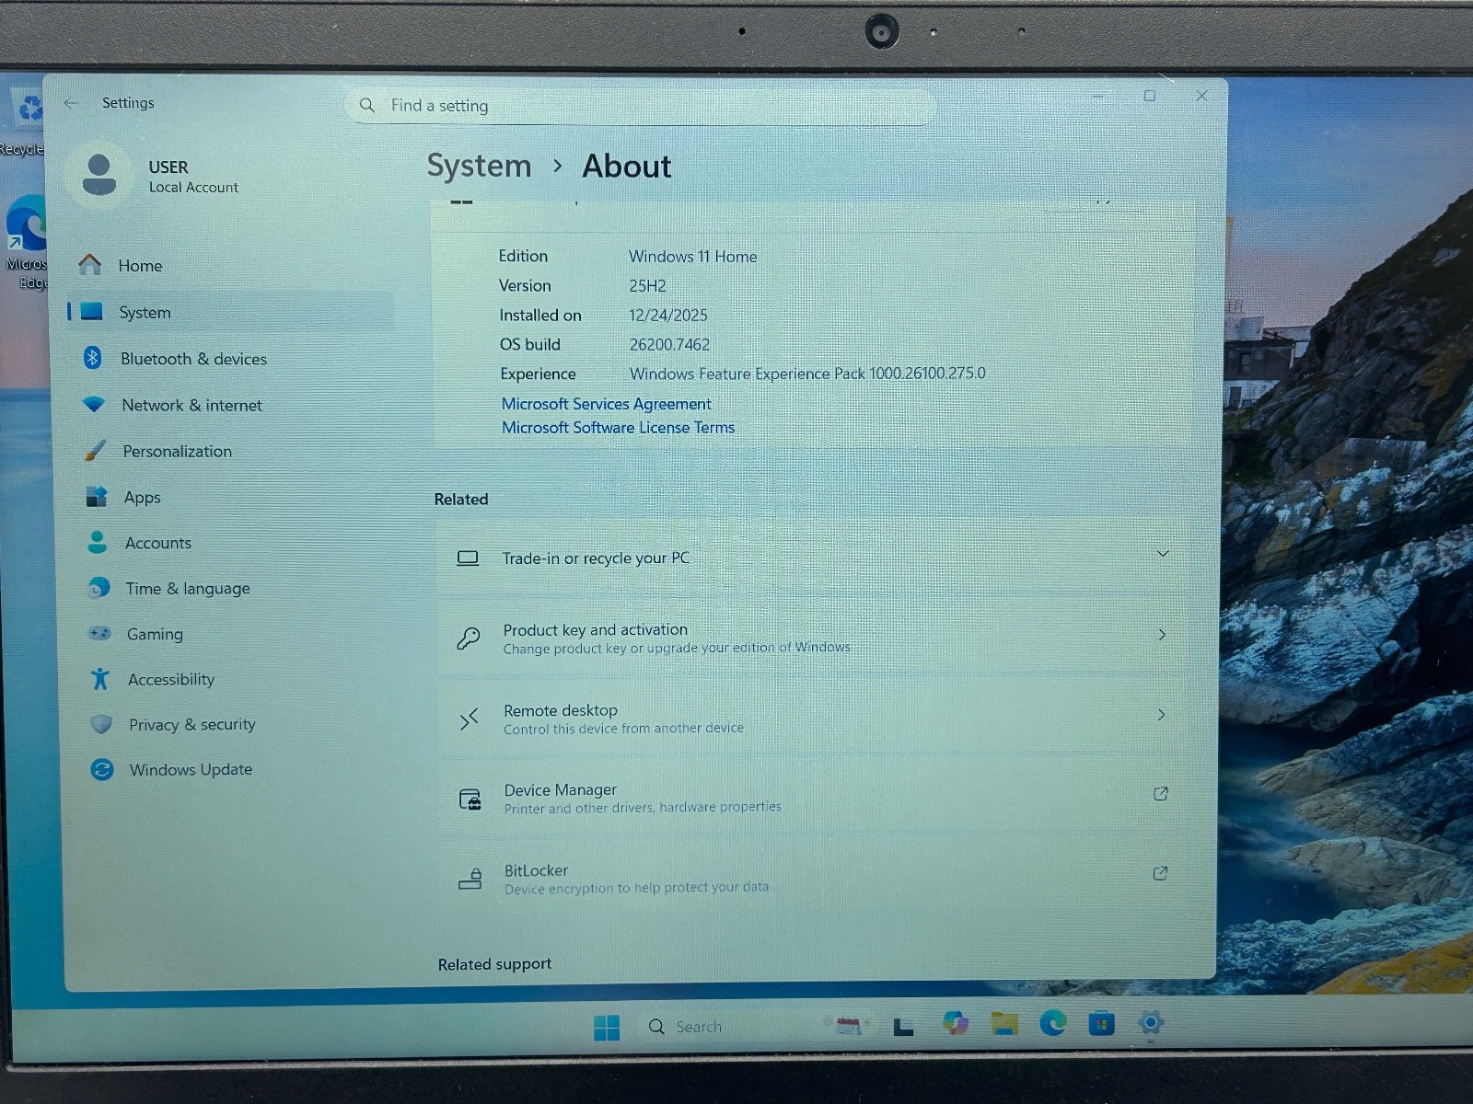Click the back arrow in Settings
The height and width of the screenshot is (1104, 1473).
pos(71,103)
